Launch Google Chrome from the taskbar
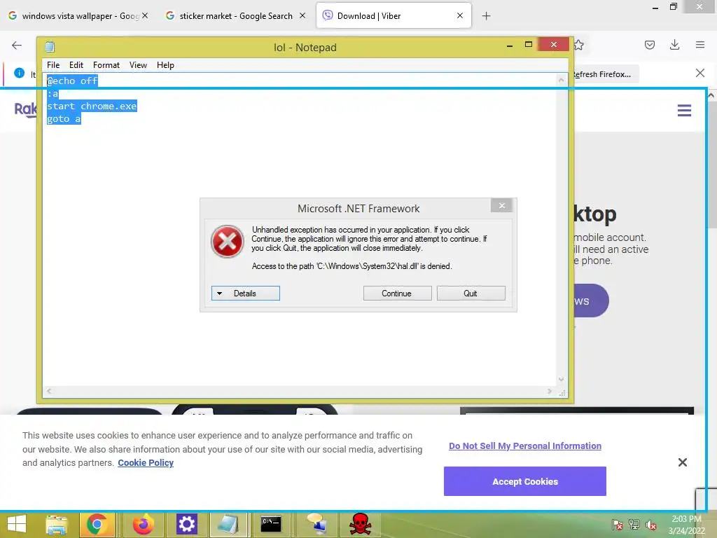The height and width of the screenshot is (538, 717). [97, 524]
